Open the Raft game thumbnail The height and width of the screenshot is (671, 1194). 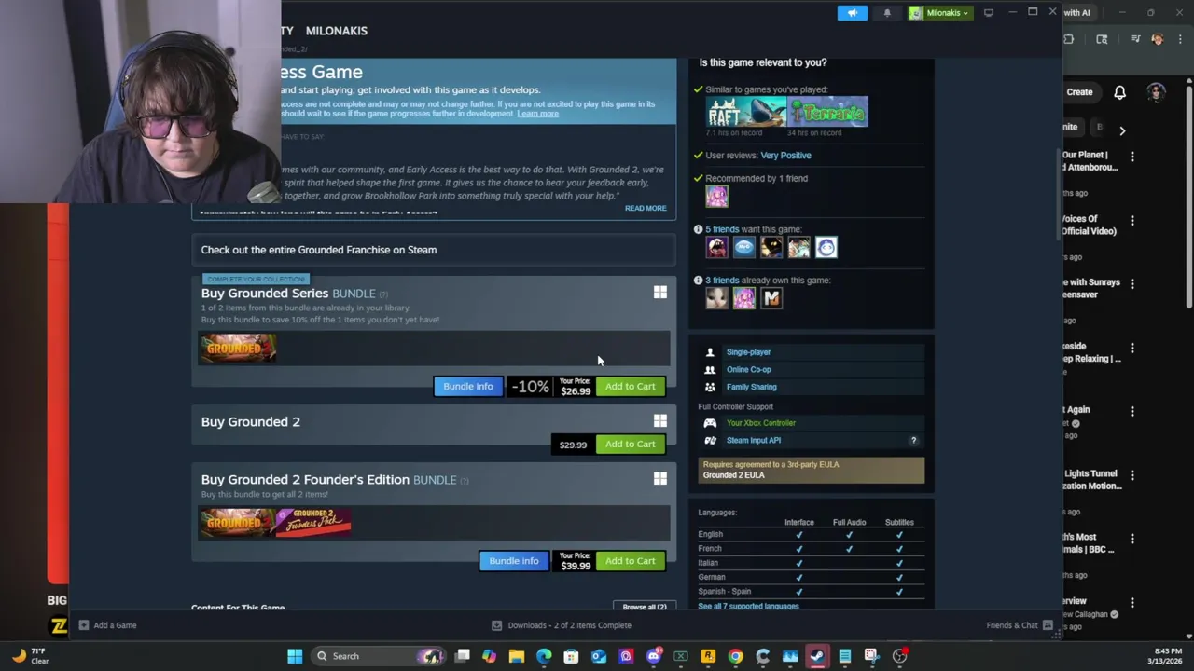click(x=746, y=112)
